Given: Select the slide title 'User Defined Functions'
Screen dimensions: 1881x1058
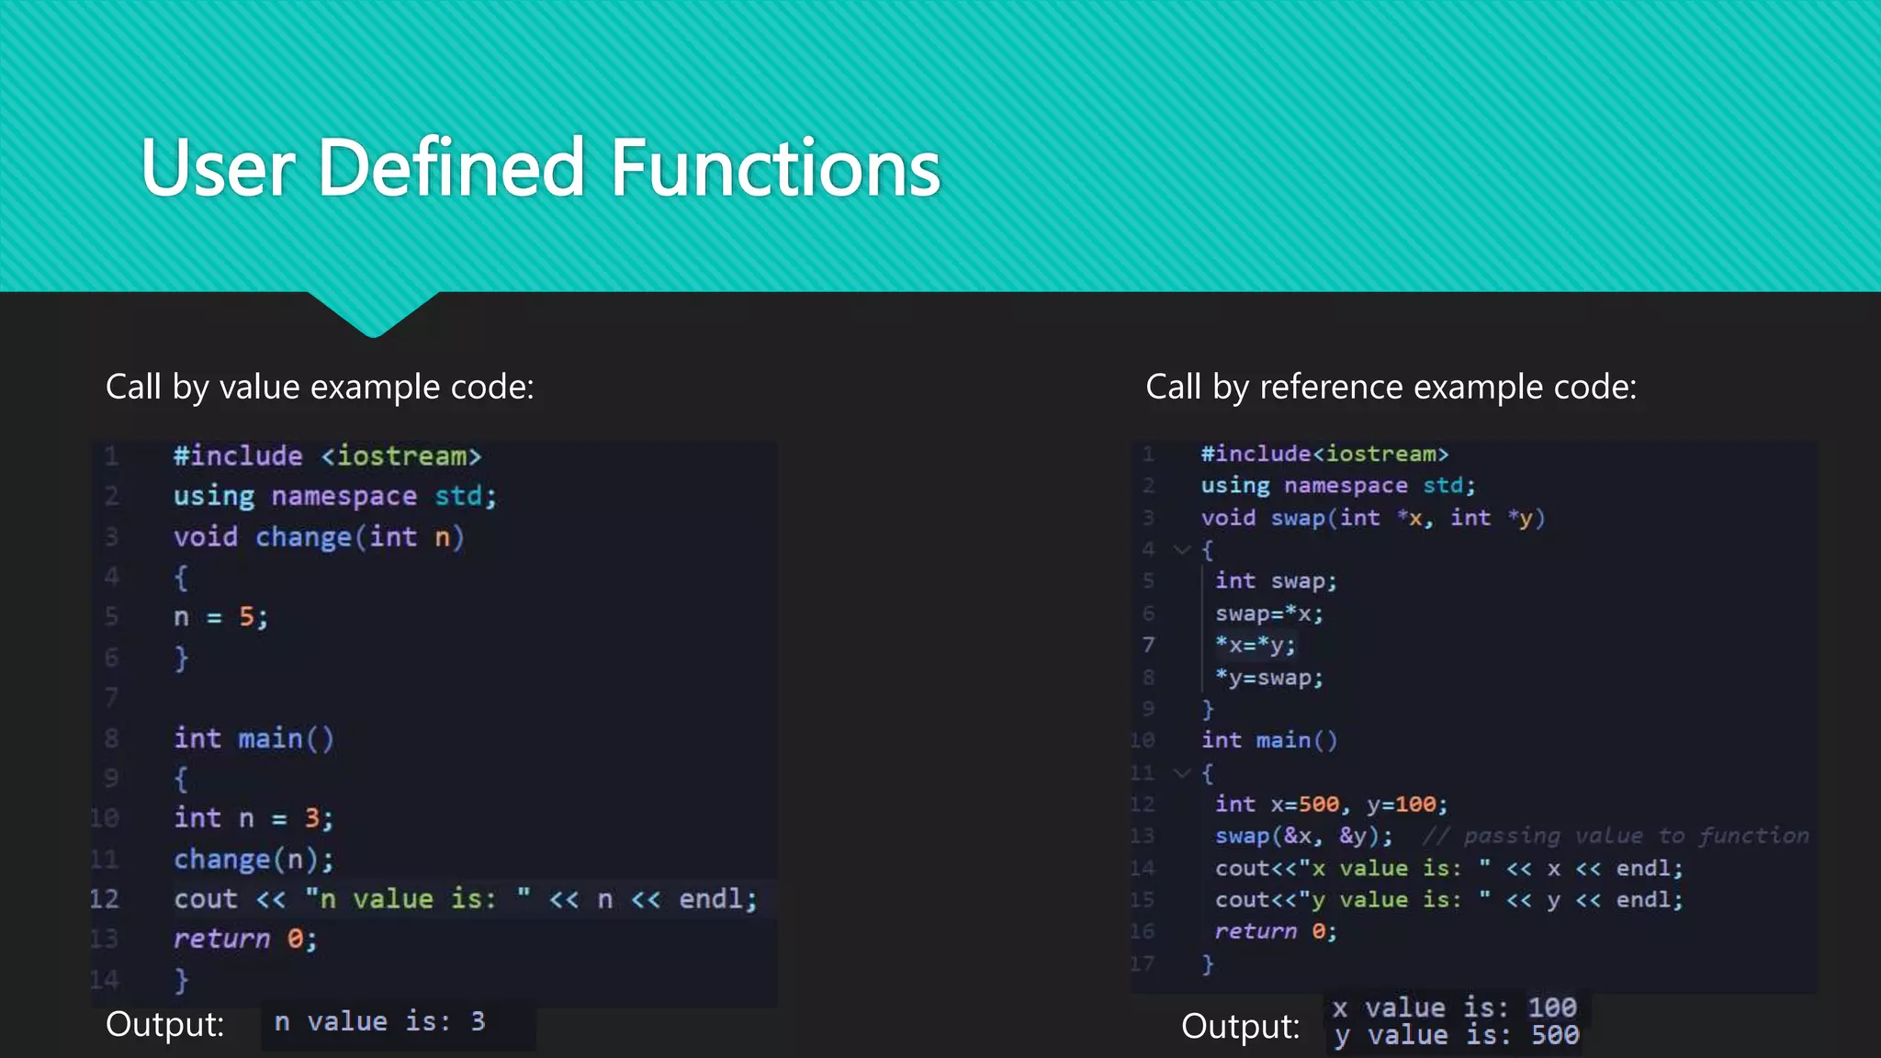Looking at the screenshot, I should 540,168.
